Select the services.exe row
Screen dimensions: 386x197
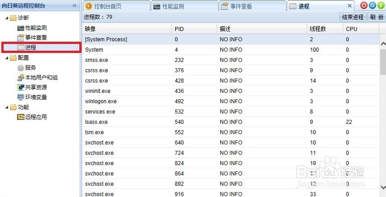231,112
